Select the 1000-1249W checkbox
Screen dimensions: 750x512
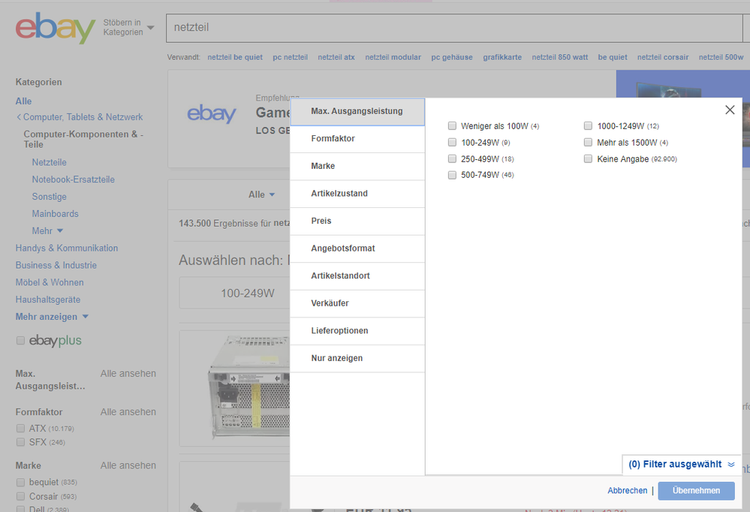[x=589, y=126]
